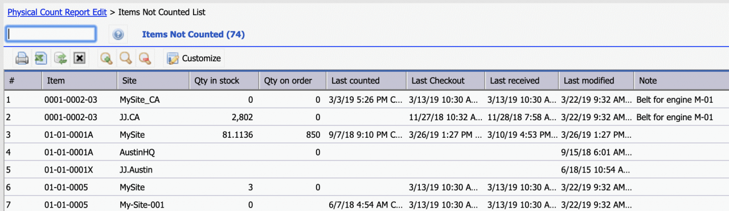
Task: Select row with site AustinHQ
Action: [x=364, y=152]
